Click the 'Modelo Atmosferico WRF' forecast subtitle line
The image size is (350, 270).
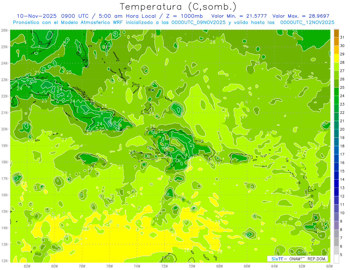[174, 22]
